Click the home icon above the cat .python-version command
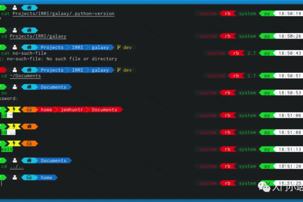This screenshot has width=303, height=202. point(30,8)
